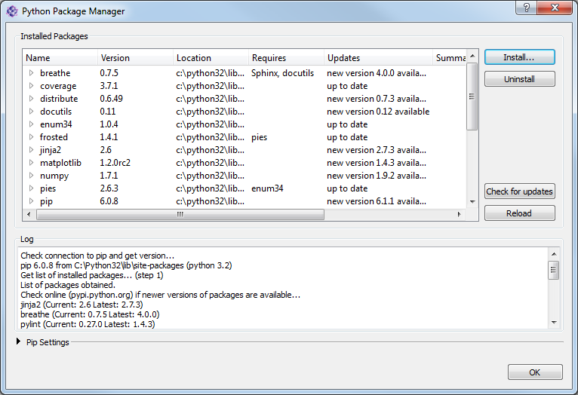The width and height of the screenshot is (578, 395).
Task: Click horizontal scrollbar right arrow
Action: pyautogui.click(x=460, y=214)
